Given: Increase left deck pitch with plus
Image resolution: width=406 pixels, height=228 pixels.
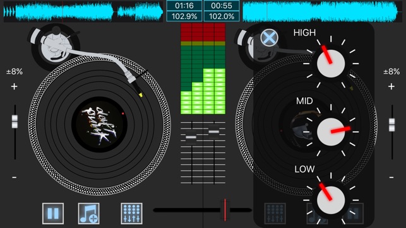Looking at the screenshot, I should coord(15,86).
